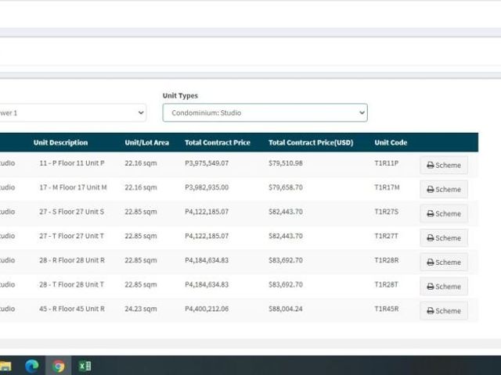
Task: Click printer icon on T1R27S Scheme button
Action: coord(431,213)
